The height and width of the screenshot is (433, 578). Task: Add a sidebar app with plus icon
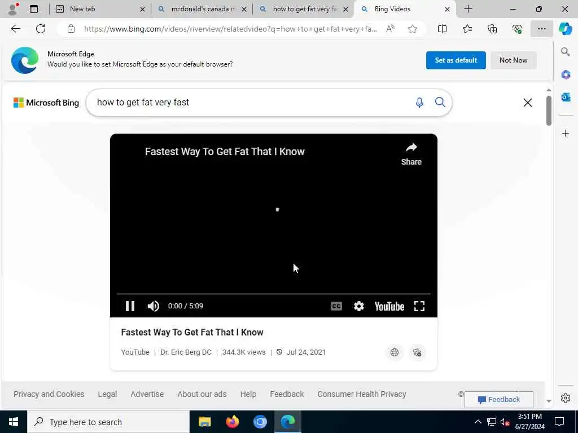tap(566, 133)
